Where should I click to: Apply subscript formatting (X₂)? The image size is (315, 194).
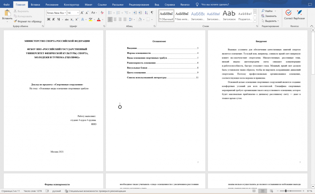coord(72,19)
